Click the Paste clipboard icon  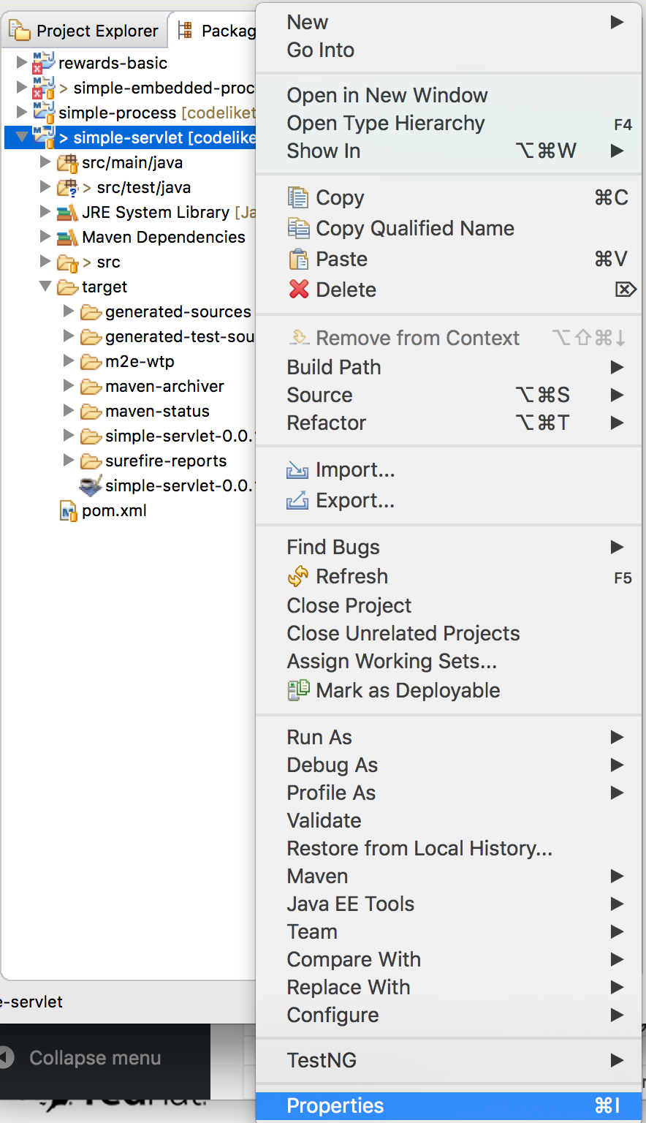298,260
